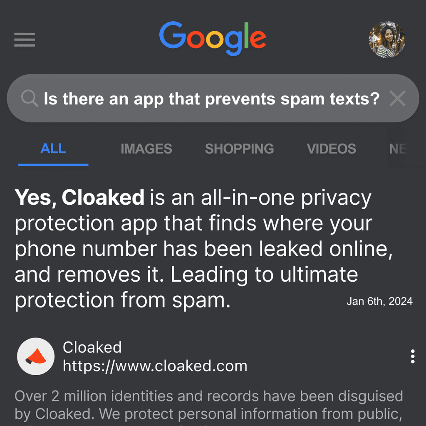Select the ALL results tab
The height and width of the screenshot is (426, 426).
coord(53,149)
